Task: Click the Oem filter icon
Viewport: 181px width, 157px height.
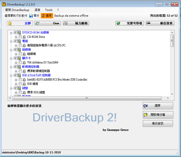Action: click(37, 23)
